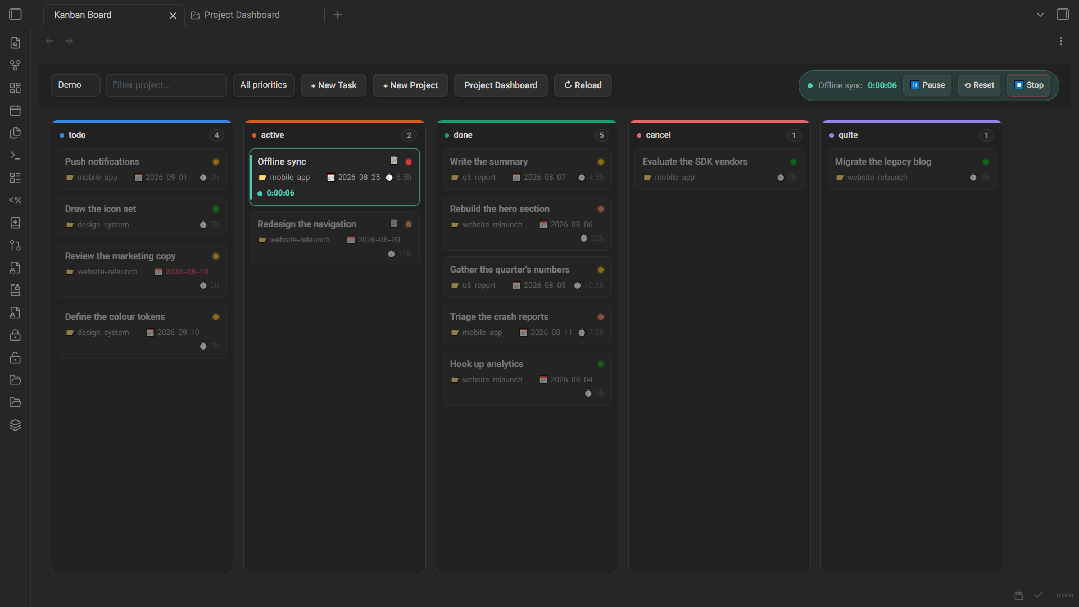This screenshot has height=607, width=1079.
Task: Navigate back with the left arrow
Action: tap(49, 41)
